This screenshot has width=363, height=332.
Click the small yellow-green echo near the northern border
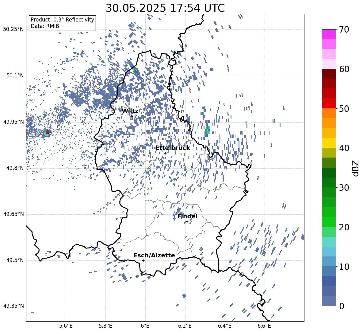[x=136, y=70]
